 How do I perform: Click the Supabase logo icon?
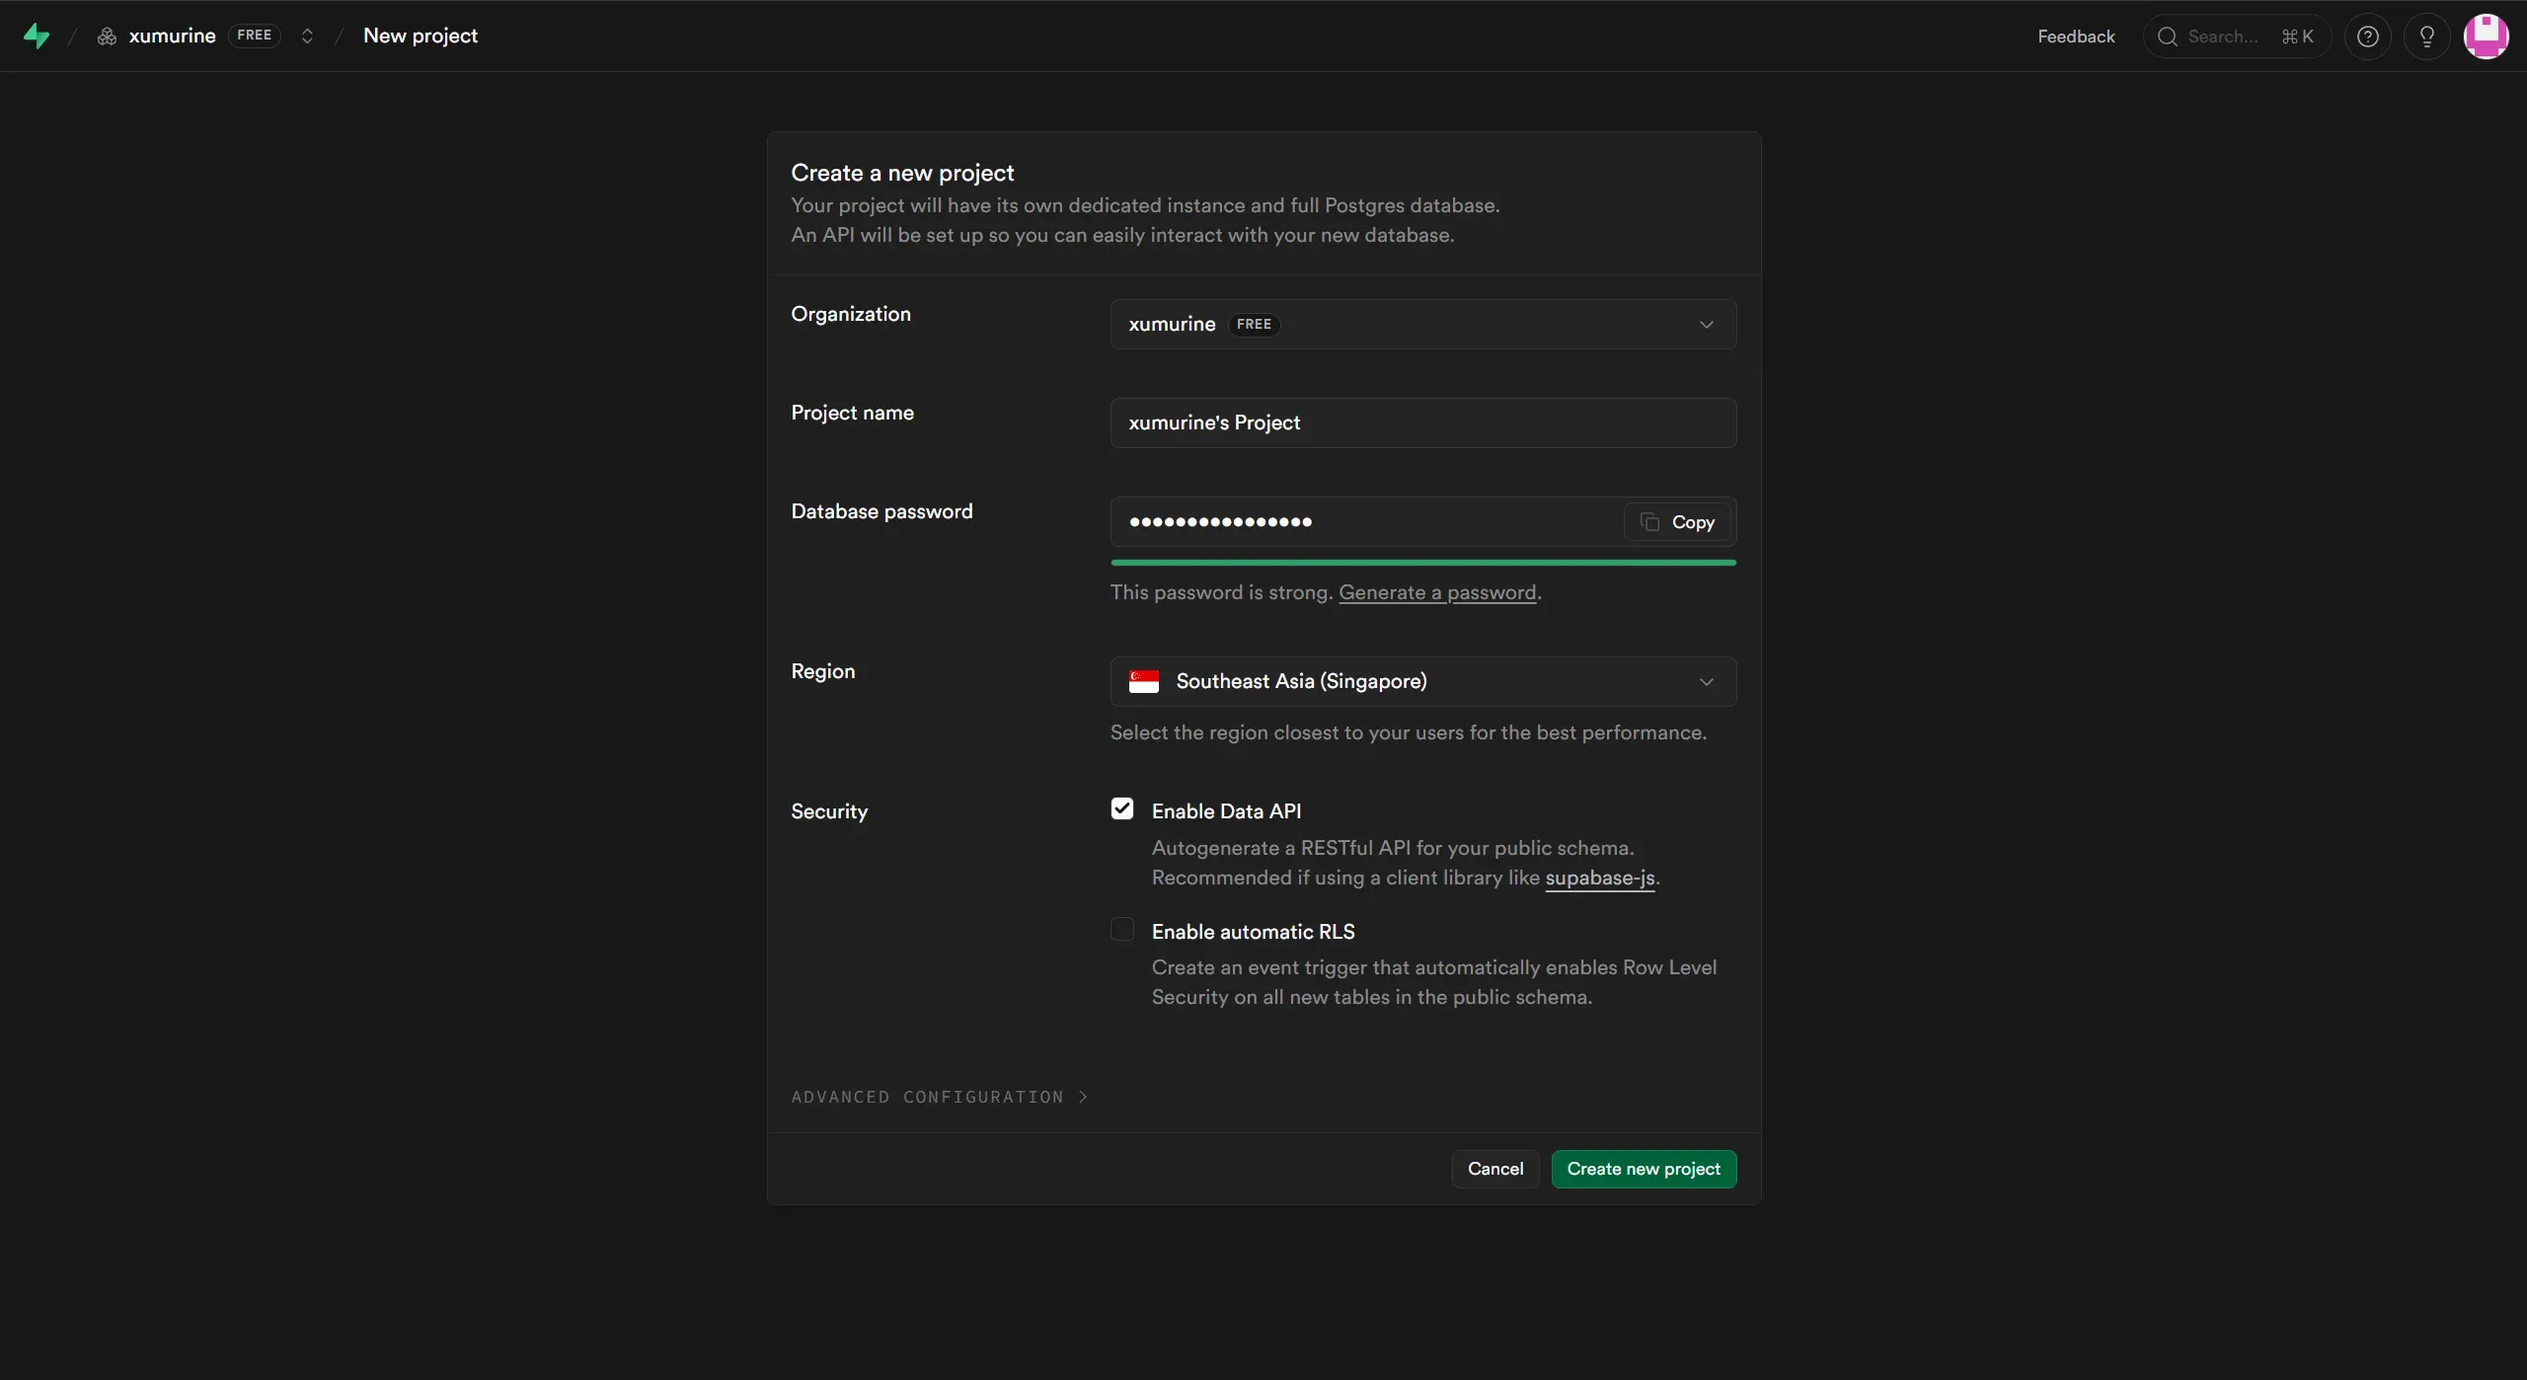pos(37,37)
